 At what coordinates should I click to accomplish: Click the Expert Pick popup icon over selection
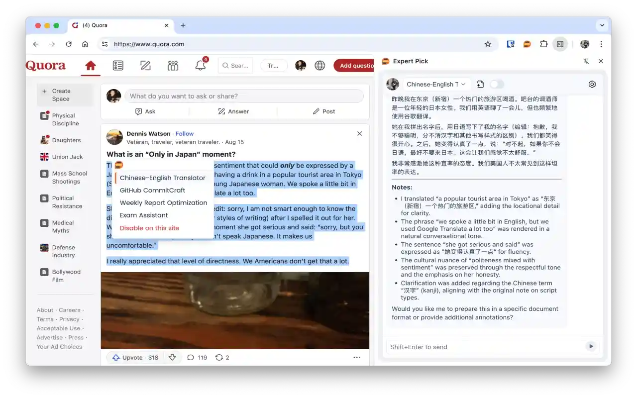[118, 165]
